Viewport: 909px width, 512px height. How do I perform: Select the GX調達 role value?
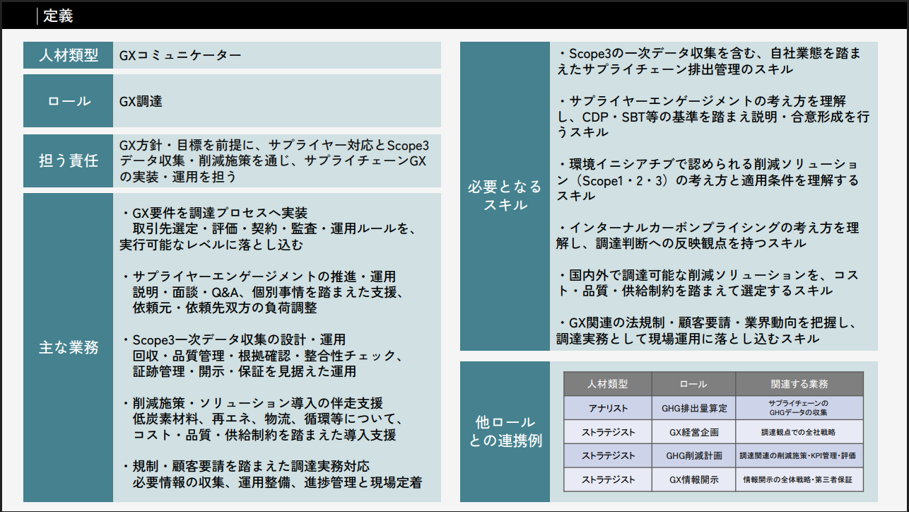tap(141, 101)
